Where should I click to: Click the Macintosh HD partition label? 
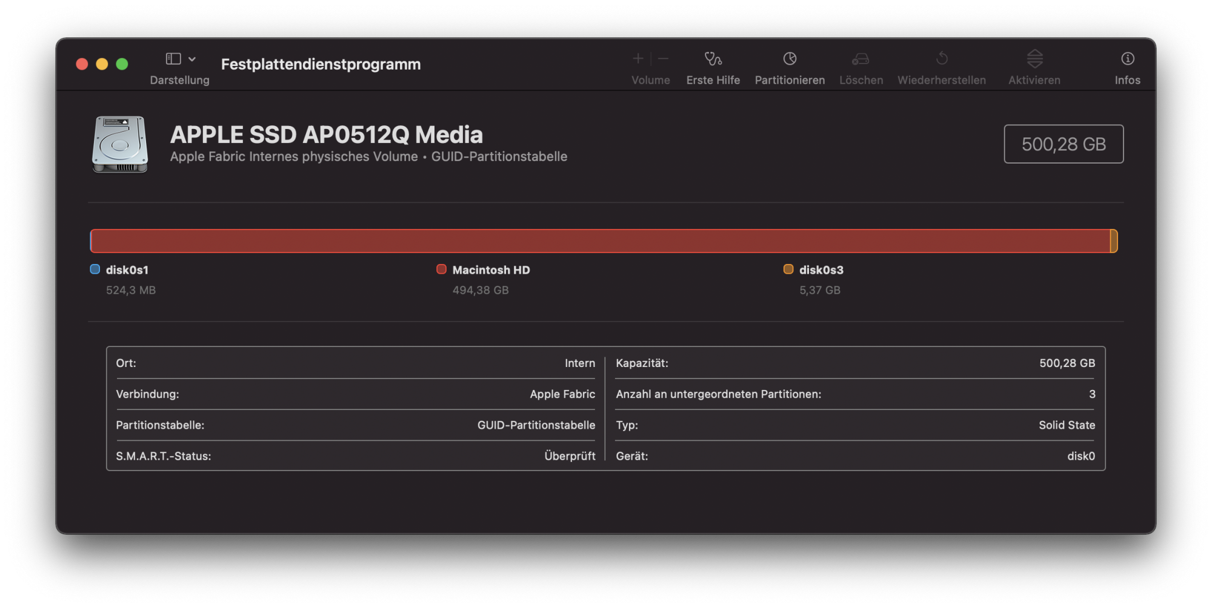pyautogui.click(x=491, y=270)
